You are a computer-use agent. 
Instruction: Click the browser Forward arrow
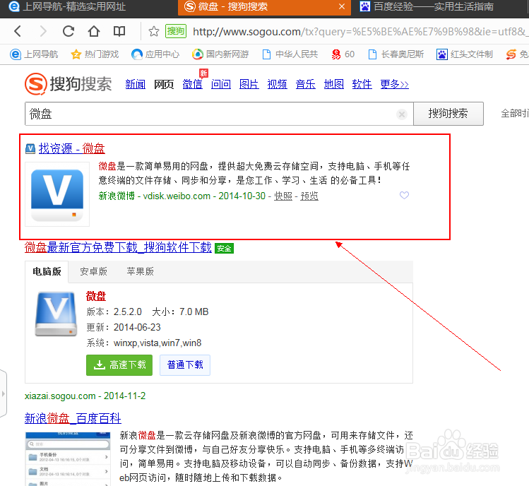tap(43, 31)
